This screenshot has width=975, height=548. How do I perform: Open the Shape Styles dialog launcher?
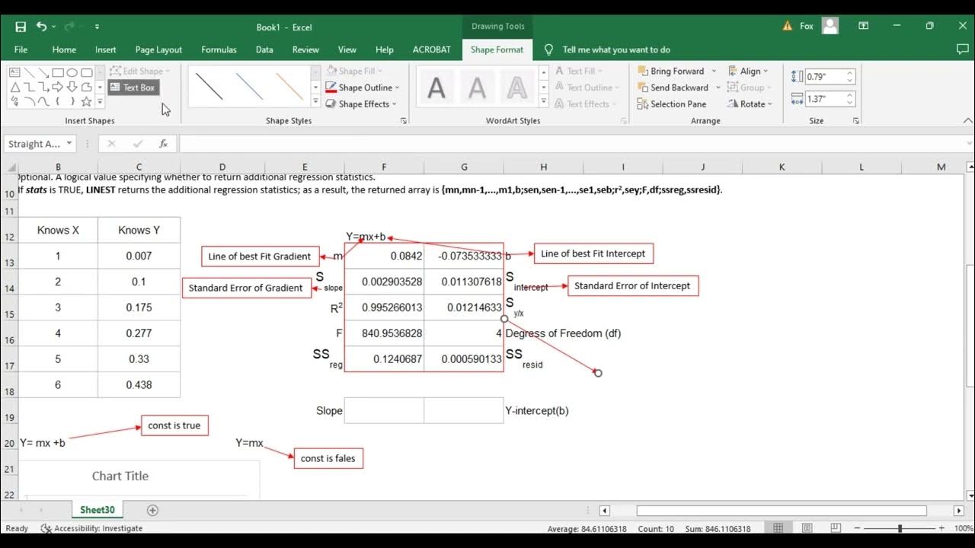404,121
